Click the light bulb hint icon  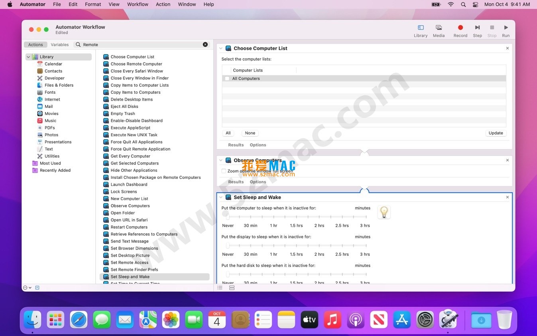click(384, 212)
